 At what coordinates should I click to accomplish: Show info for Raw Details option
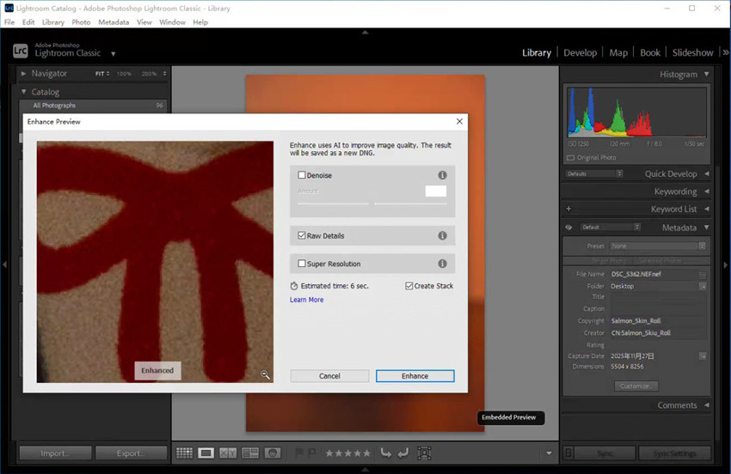(x=442, y=235)
